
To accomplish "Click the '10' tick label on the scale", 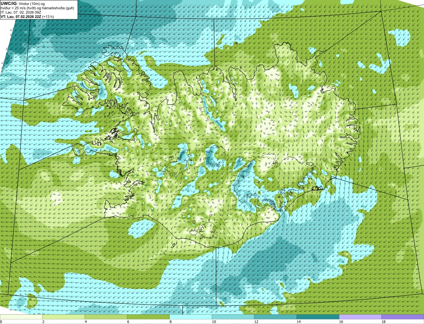I will click(214, 322).
